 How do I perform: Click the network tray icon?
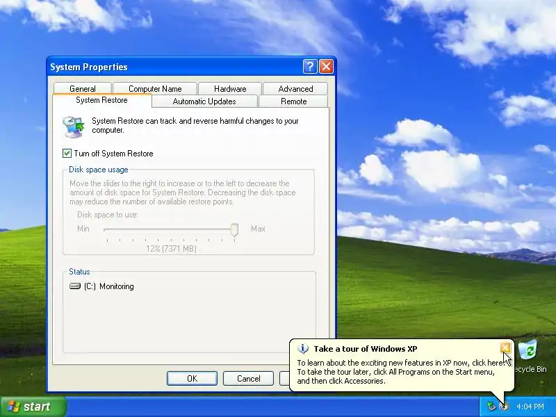(491, 407)
